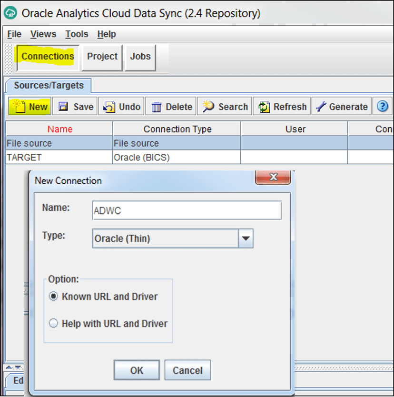Open Search using the magnifier toolbar icon
Screen dimensions: 394x397
[x=224, y=106]
